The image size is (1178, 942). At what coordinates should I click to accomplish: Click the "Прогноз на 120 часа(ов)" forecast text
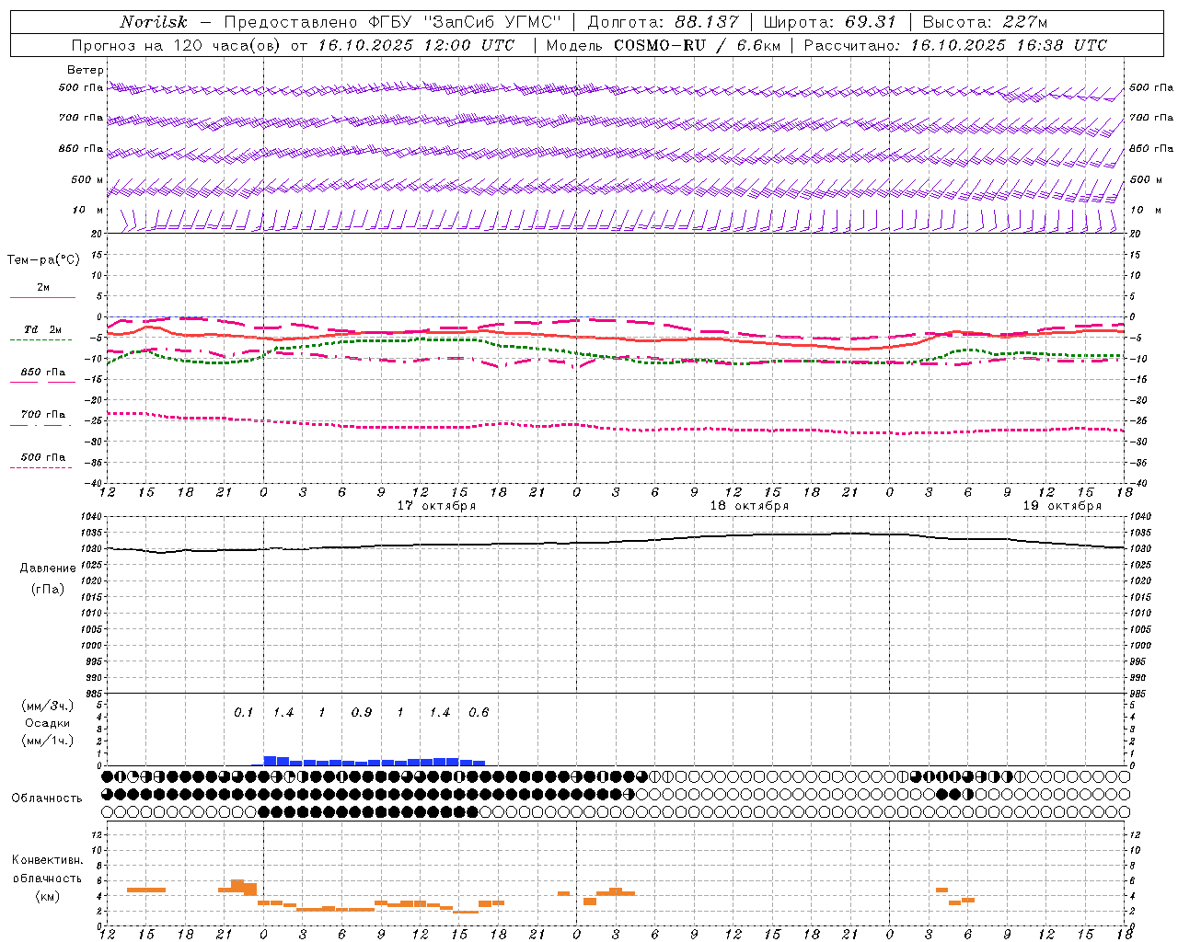177,45
